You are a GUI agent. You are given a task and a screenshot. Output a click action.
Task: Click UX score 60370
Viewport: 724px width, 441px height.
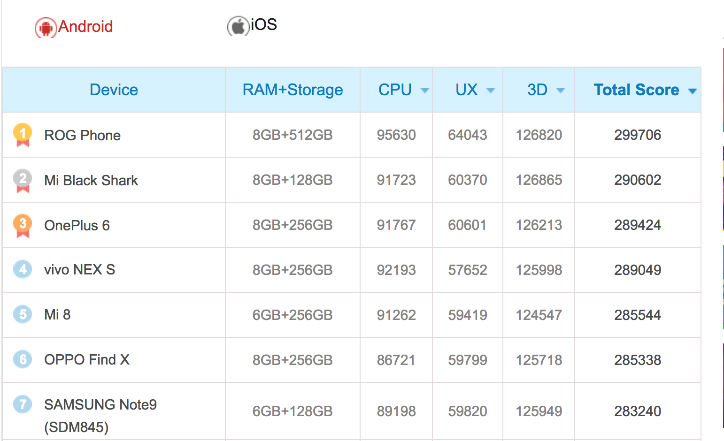468,180
